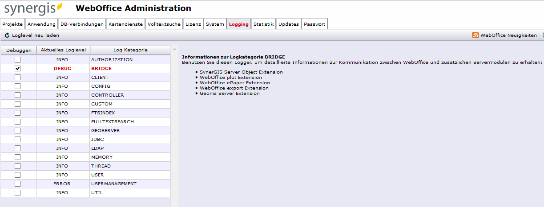Switch to the Updates tab
Screen dimensions: 544x207
pos(289,24)
